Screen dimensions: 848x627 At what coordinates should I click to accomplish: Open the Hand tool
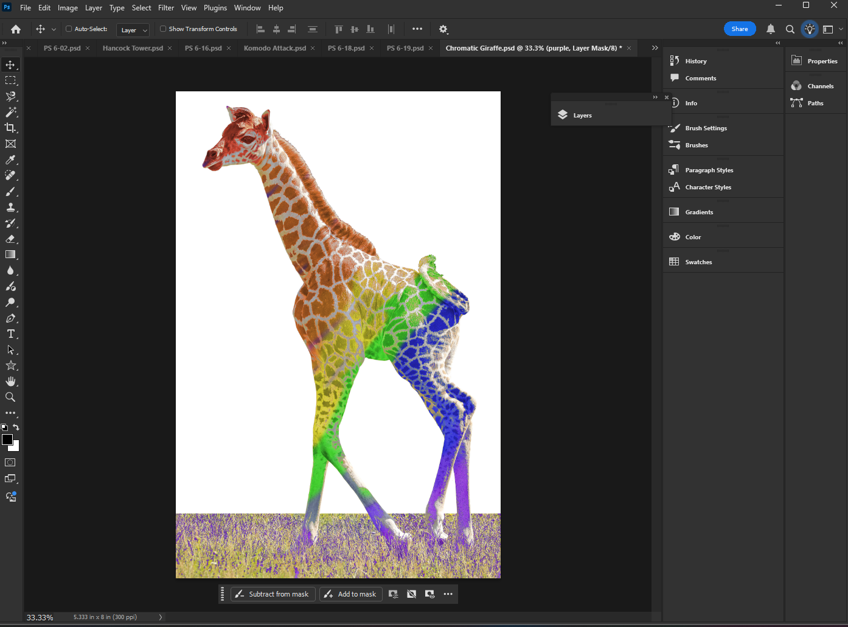coord(10,381)
